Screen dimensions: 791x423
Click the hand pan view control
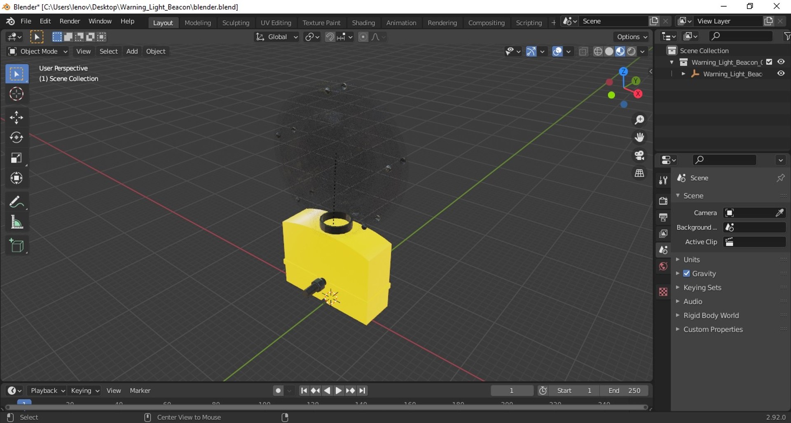coord(639,137)
